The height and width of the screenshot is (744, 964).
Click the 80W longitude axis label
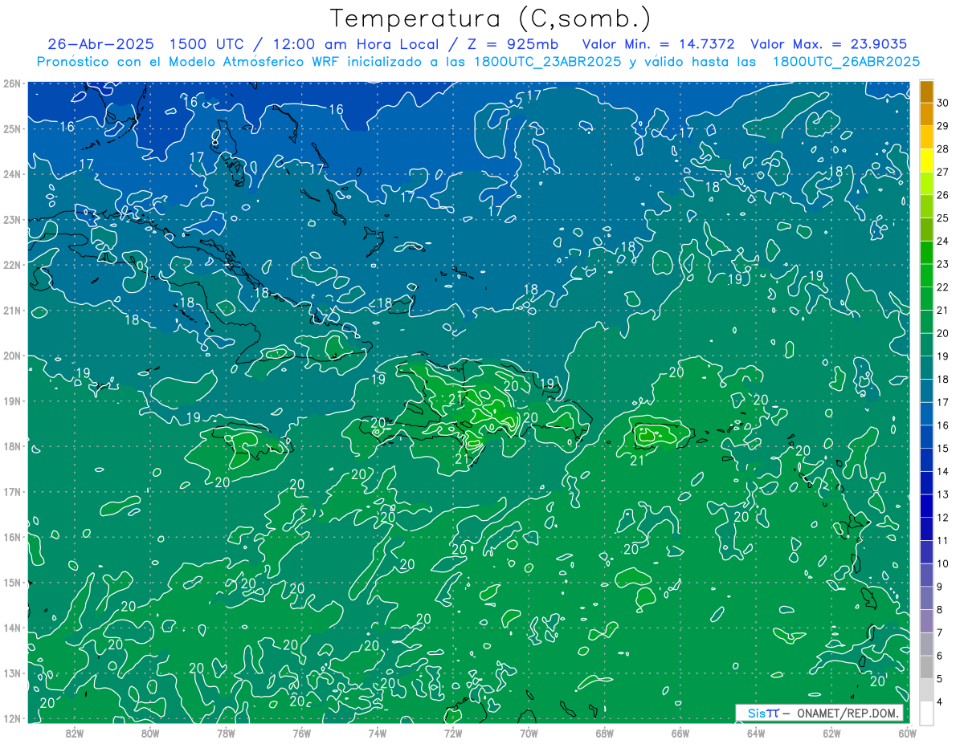click(x=150, y=733)
